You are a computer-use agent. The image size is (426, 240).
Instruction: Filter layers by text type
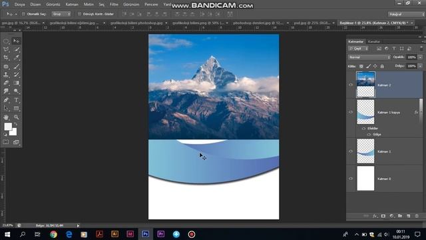tap(394, 49)
